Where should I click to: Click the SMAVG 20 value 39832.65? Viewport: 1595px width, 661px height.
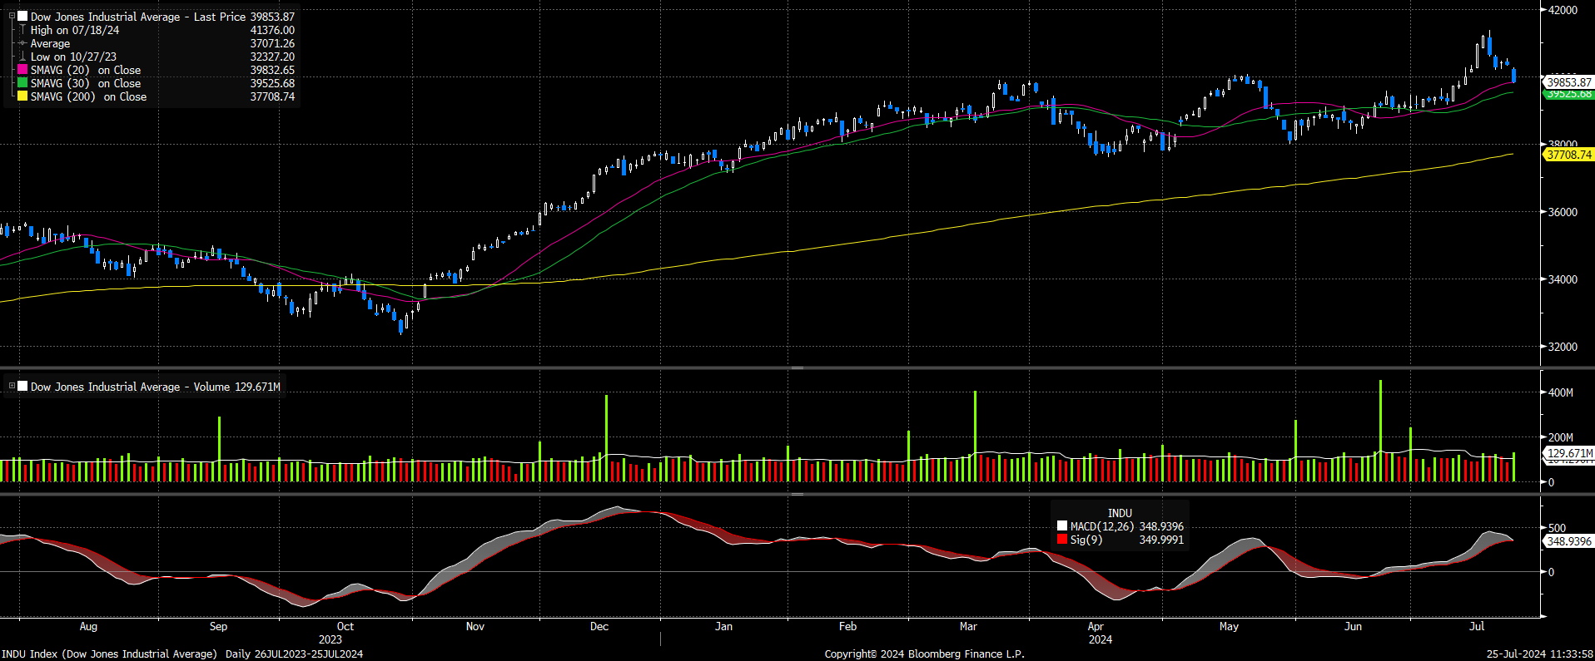272,70
